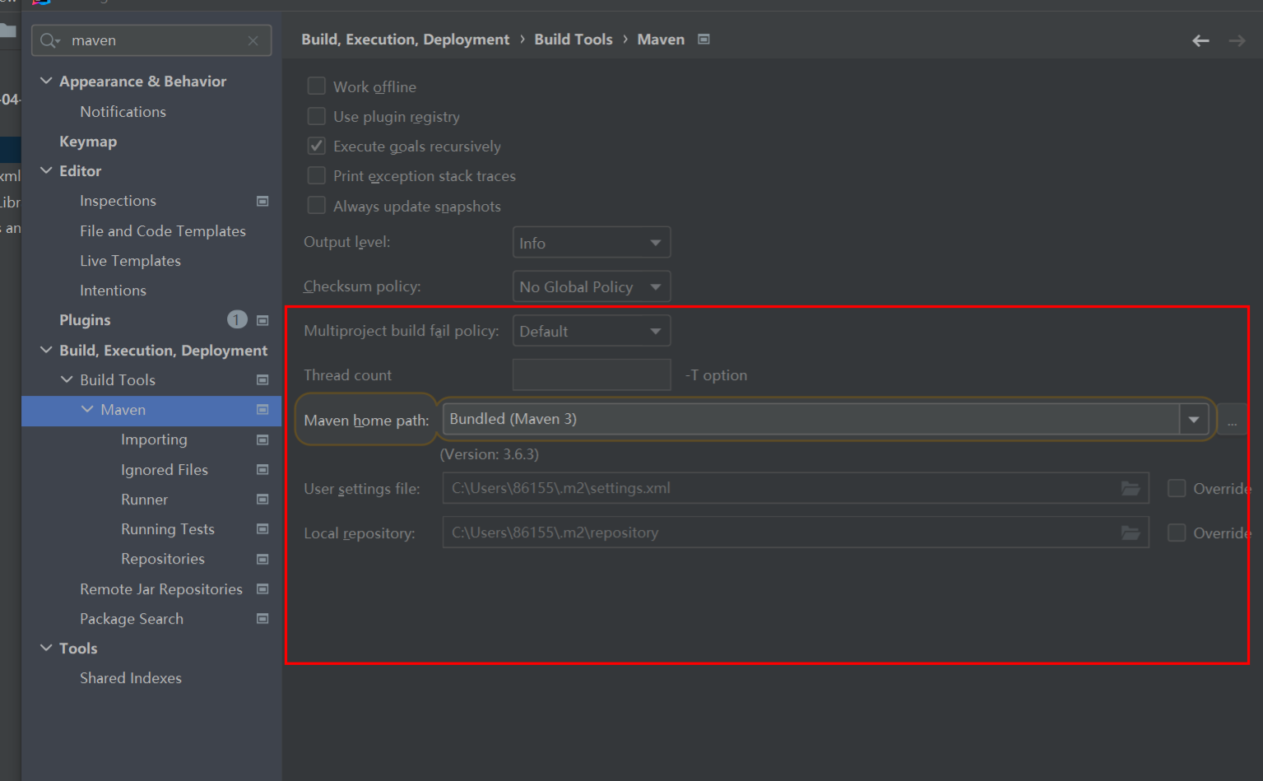The width and height of the screenshot is (1263, 781).
Task: Uncheck Execute goals recursively
Action: [316, 146]
